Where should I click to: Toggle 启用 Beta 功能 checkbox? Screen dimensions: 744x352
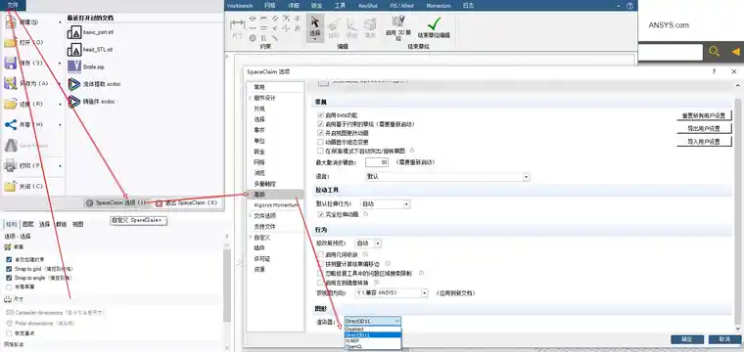[x=320, y=115]
